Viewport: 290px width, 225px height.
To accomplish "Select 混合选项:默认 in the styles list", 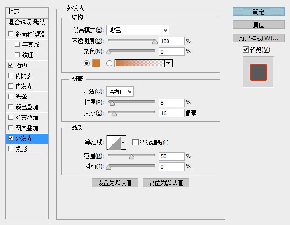I will pos(27,23).
